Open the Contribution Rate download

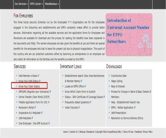point(119,76)
